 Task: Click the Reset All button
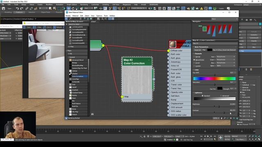pos(197,50)
